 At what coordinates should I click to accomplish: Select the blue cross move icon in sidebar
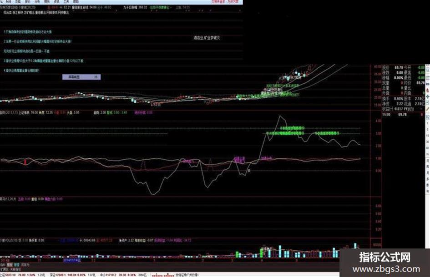point(428,96)
